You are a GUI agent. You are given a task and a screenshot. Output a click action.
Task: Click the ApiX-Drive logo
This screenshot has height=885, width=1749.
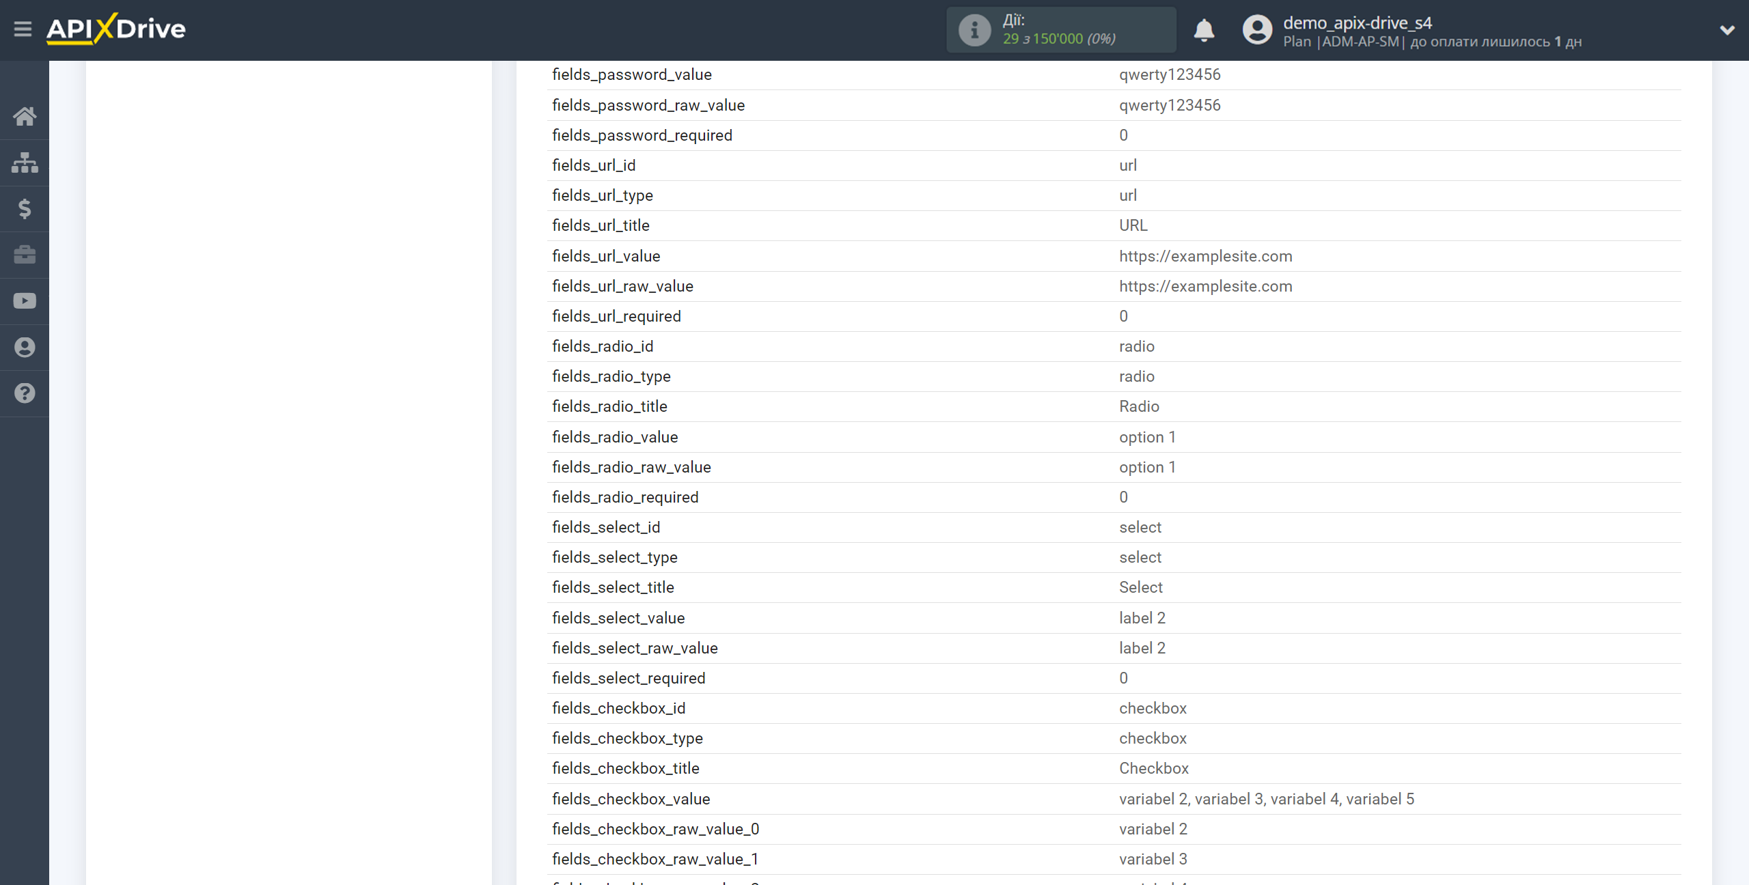(116, 29)
